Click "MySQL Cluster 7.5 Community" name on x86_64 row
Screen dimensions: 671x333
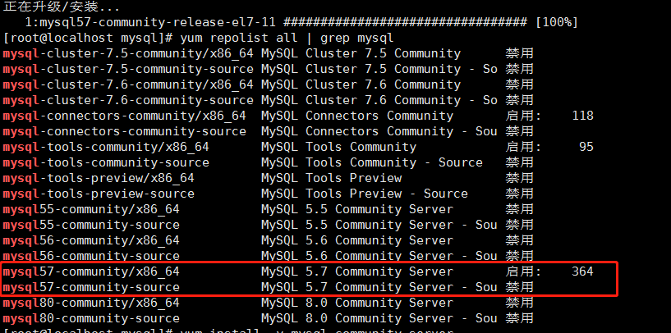pos(361,54)
